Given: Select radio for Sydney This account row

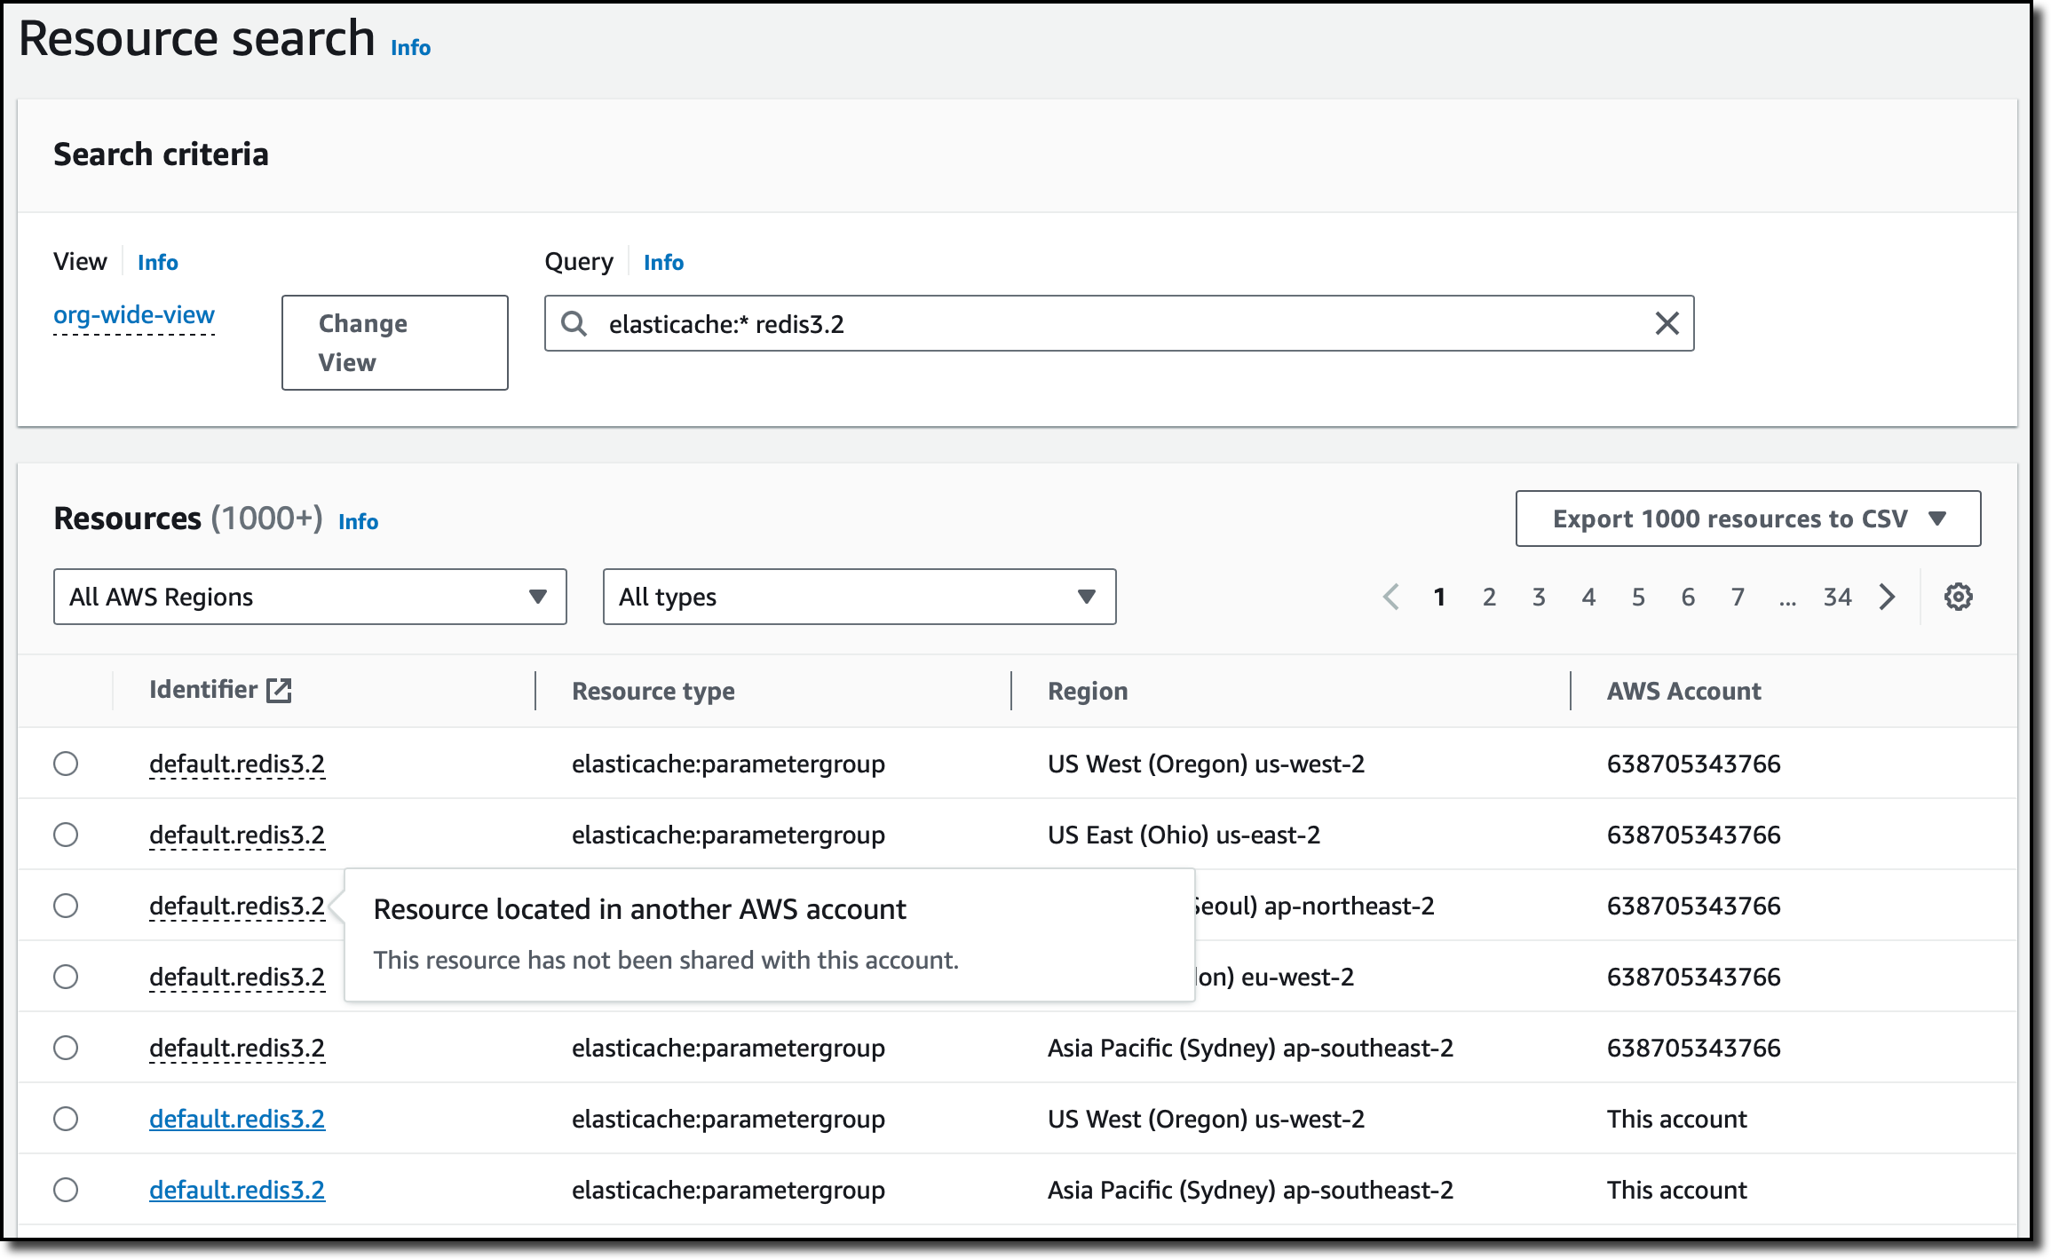Looking at the screenshot, I should pos(66,1190).
